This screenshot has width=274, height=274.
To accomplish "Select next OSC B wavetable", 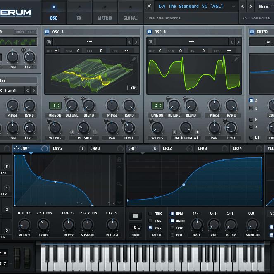I will [238, 42].
